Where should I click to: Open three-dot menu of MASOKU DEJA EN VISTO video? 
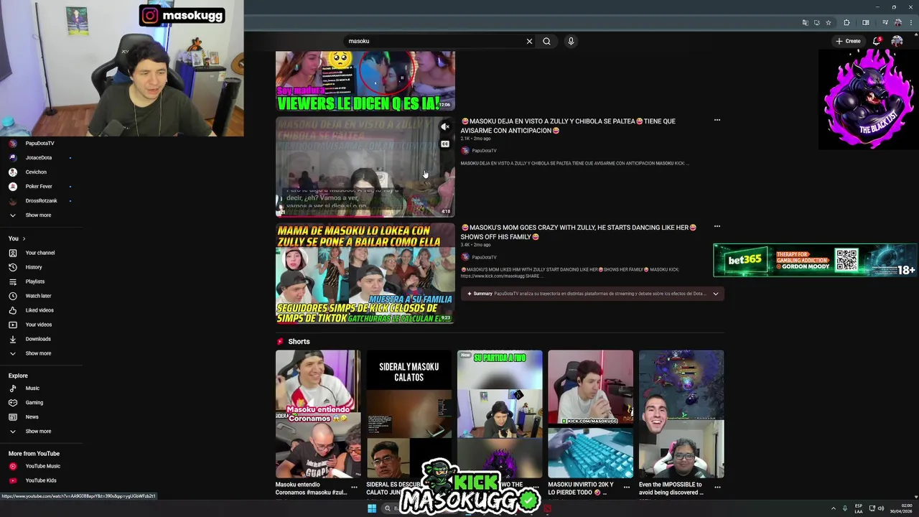[717, 120]
